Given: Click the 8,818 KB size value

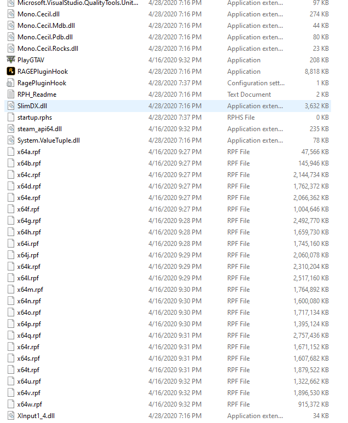Looking at the screenshot, I should tap(317, 72).
